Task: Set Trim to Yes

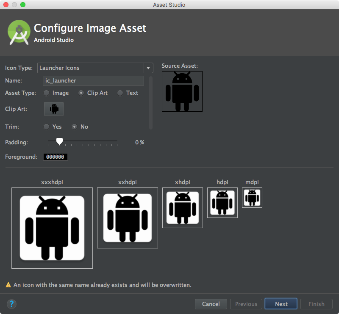Action: tap(46, 127)
